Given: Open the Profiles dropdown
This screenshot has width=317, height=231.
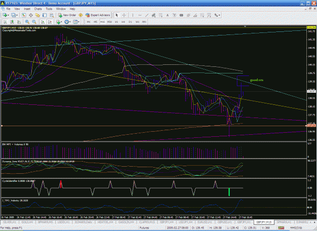Looking at the screenshot, I should [14, 15].
